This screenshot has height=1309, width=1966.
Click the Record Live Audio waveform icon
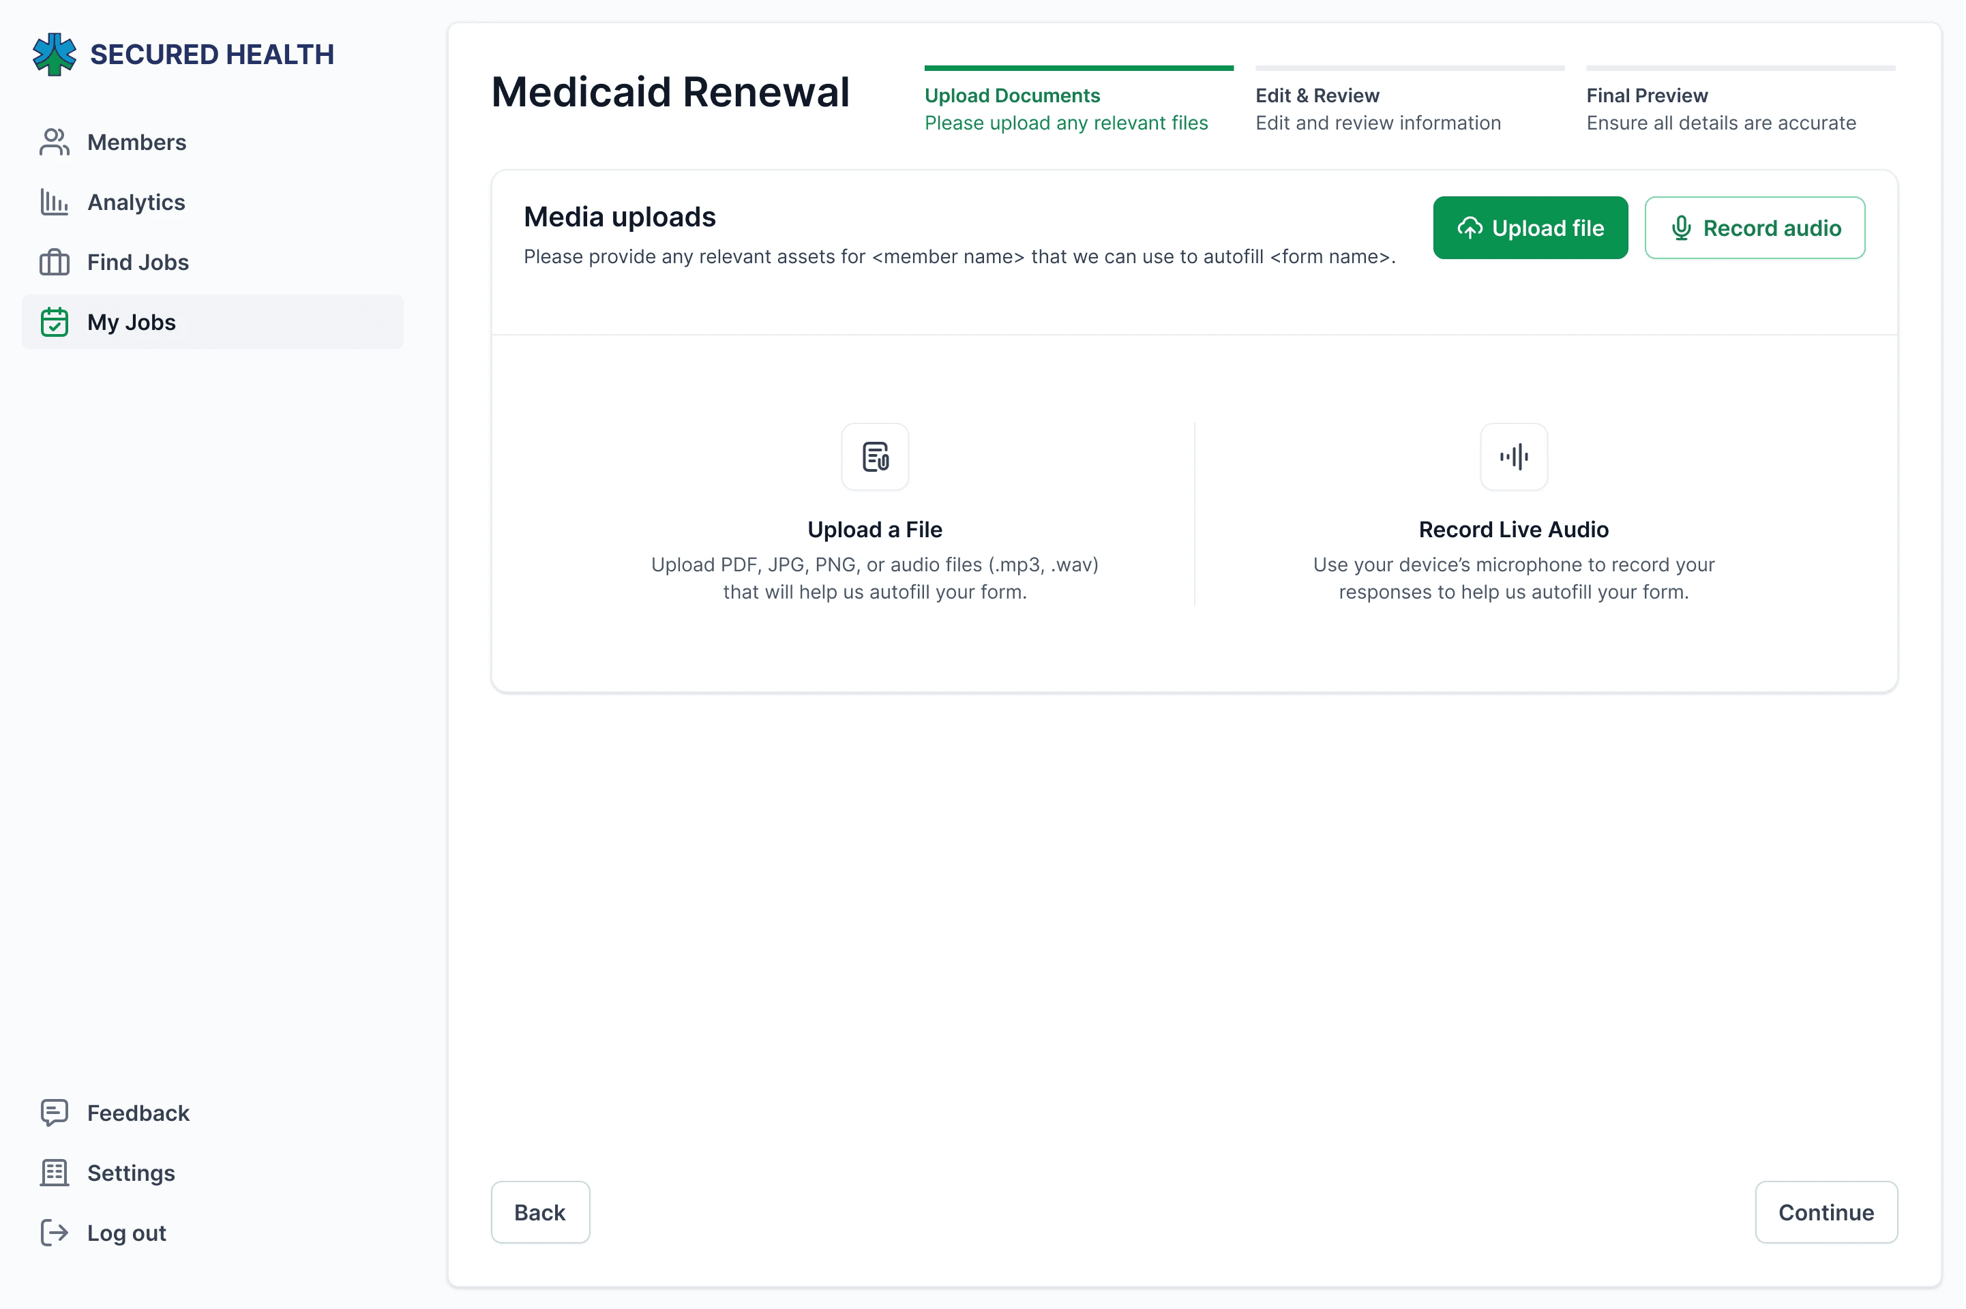1513,457
